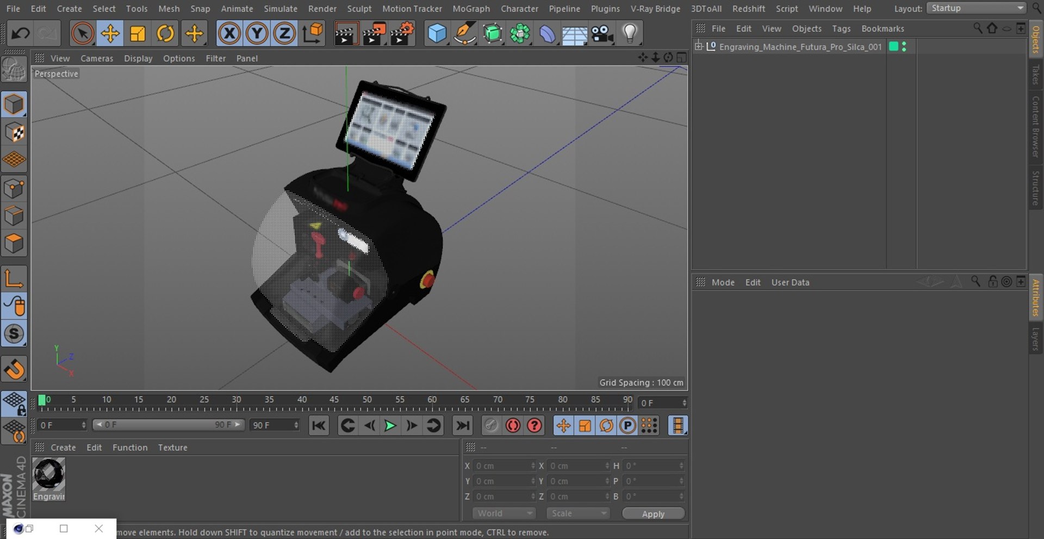The height and width of the screenshot is (539, 1044).
Task: Select Points mode icon
Action: pos(14,189)
